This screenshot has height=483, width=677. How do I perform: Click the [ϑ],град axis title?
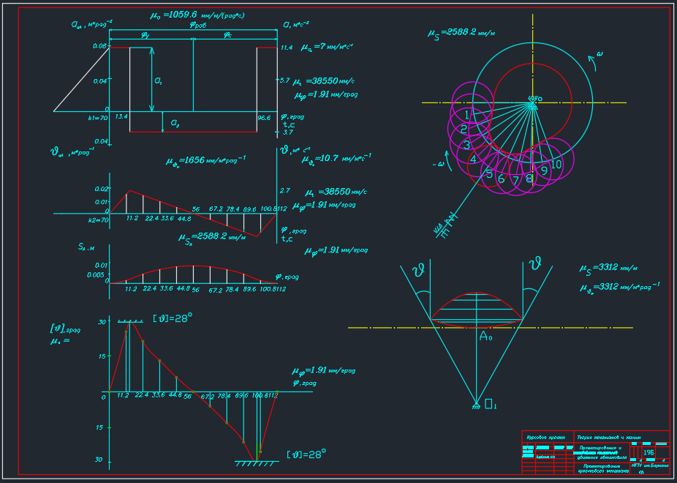click(x=66, y=329)
